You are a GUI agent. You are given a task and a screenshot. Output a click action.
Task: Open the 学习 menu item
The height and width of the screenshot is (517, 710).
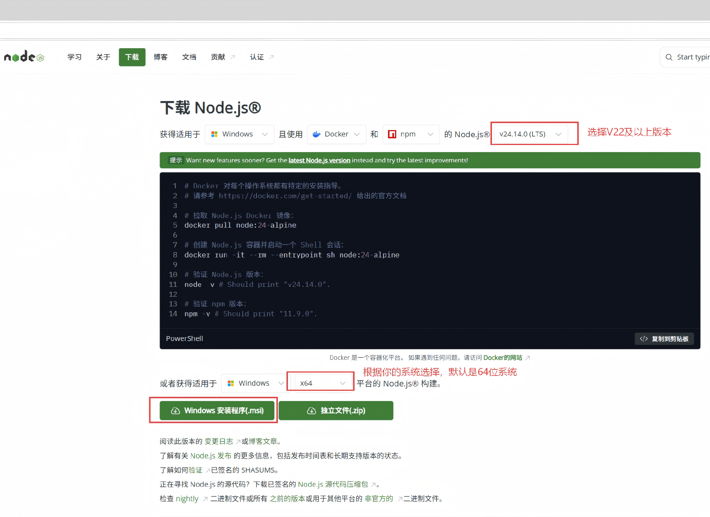coord(75,57)
